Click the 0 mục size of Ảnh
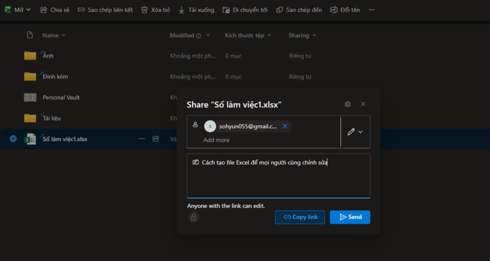This screenshot has height=261, width=490. click(233, 56)
